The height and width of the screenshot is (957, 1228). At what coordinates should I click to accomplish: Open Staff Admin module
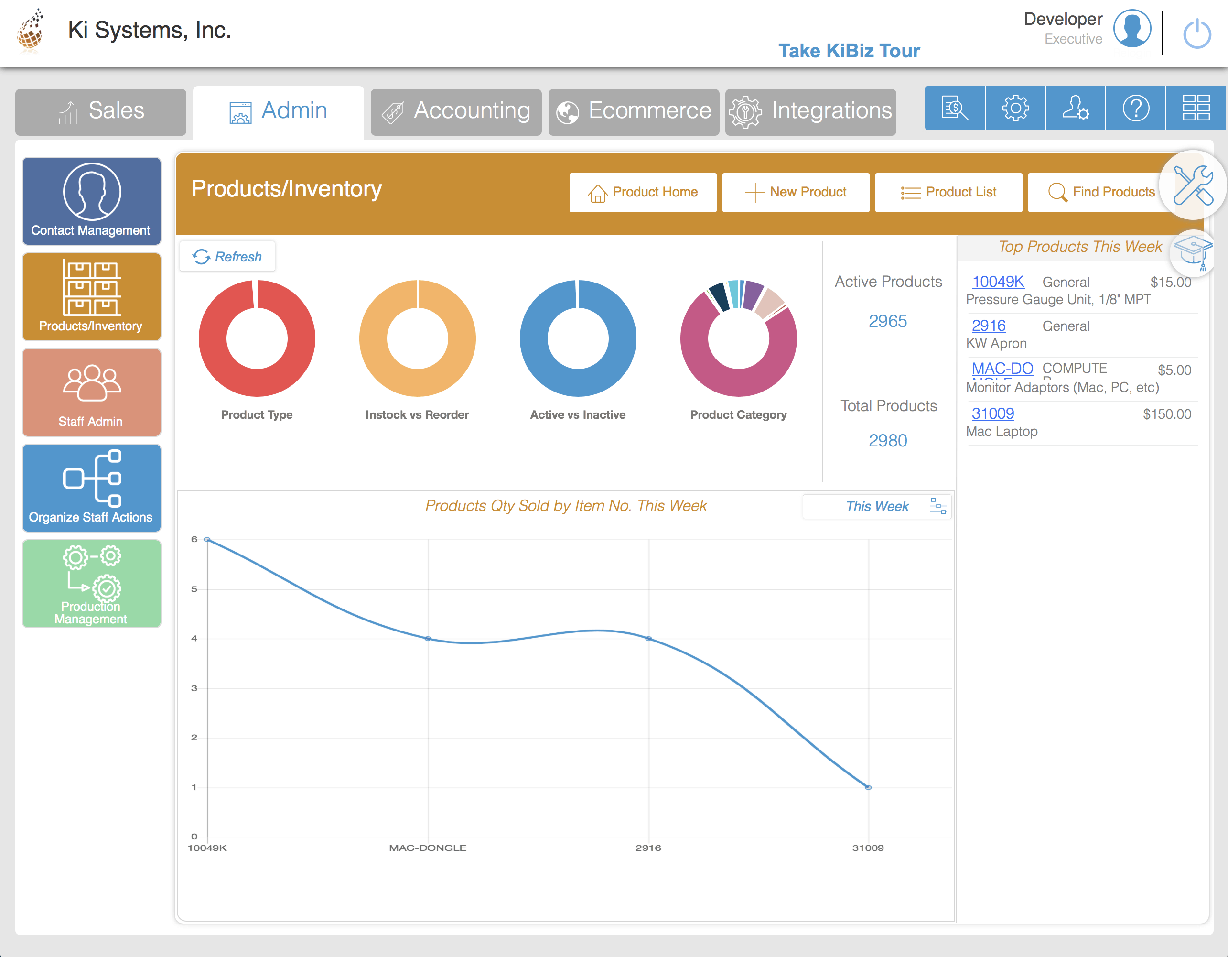(x=92, y=392)
